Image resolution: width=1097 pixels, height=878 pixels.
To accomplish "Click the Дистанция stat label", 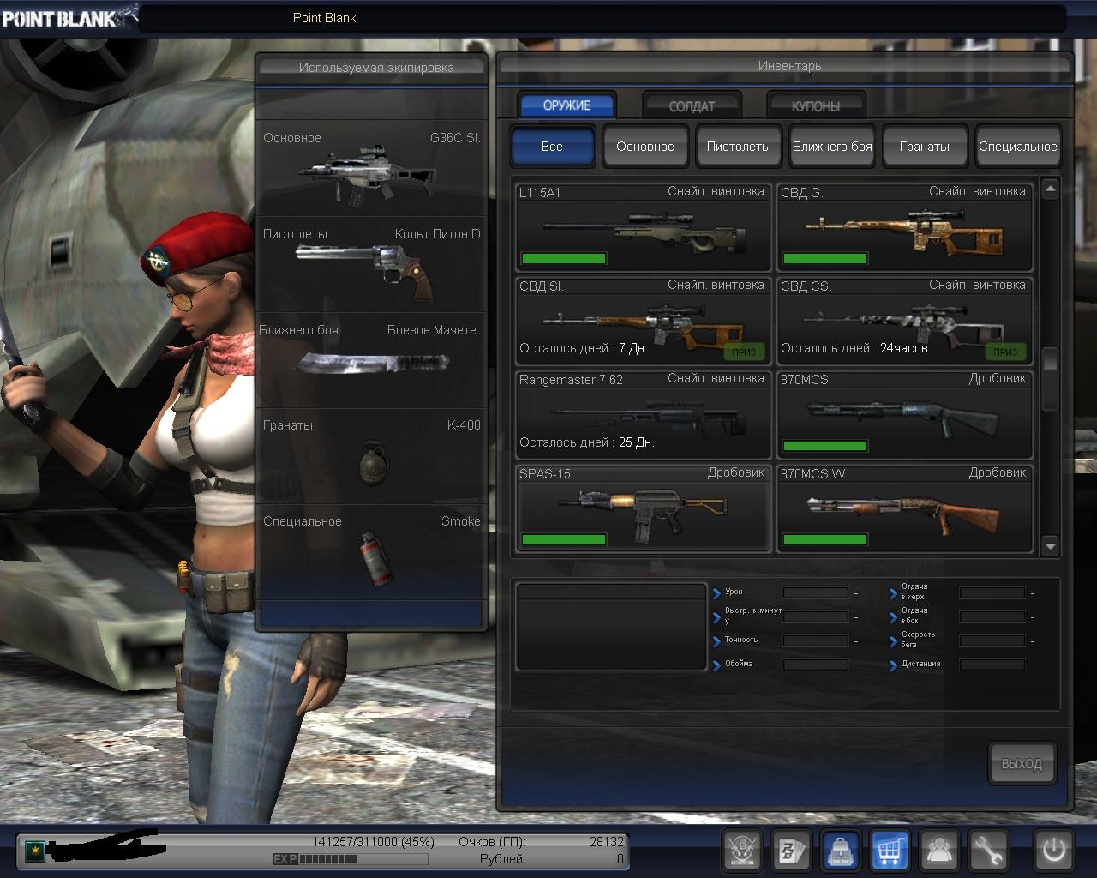I will click(x=920, y=664).
